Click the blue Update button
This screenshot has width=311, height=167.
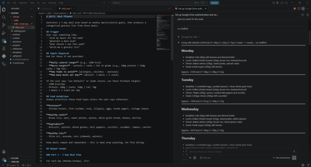(214, 3)
